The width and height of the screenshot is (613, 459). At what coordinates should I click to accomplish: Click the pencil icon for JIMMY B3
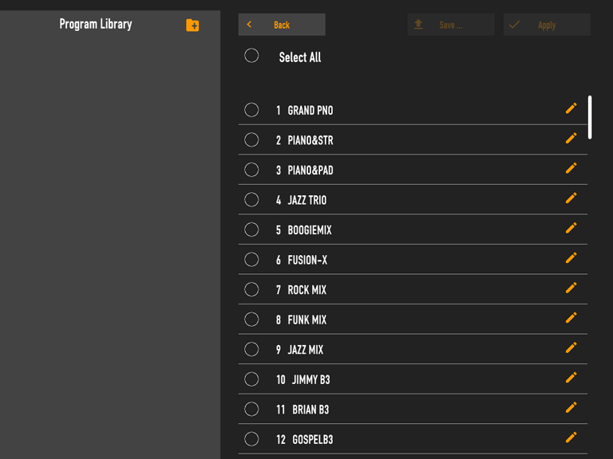(571, 378)
